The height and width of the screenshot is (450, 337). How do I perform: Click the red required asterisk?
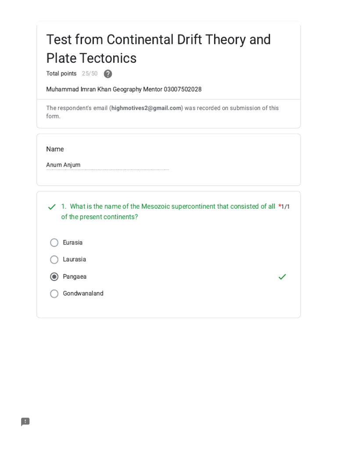point(280,207)
